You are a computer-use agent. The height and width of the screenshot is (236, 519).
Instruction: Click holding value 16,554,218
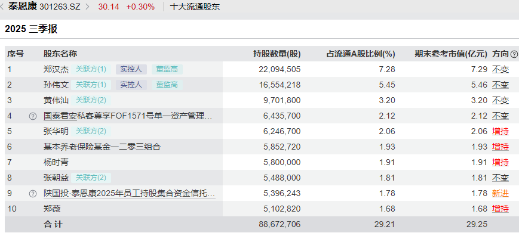(x=280, y=85)
